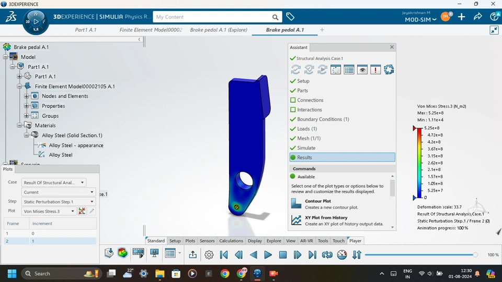Image resolution: width=502 pixels, height=282 pixels.
Task: Switch to Brake pedal A.1 (Explore) tab
Action: coord(219,30)
